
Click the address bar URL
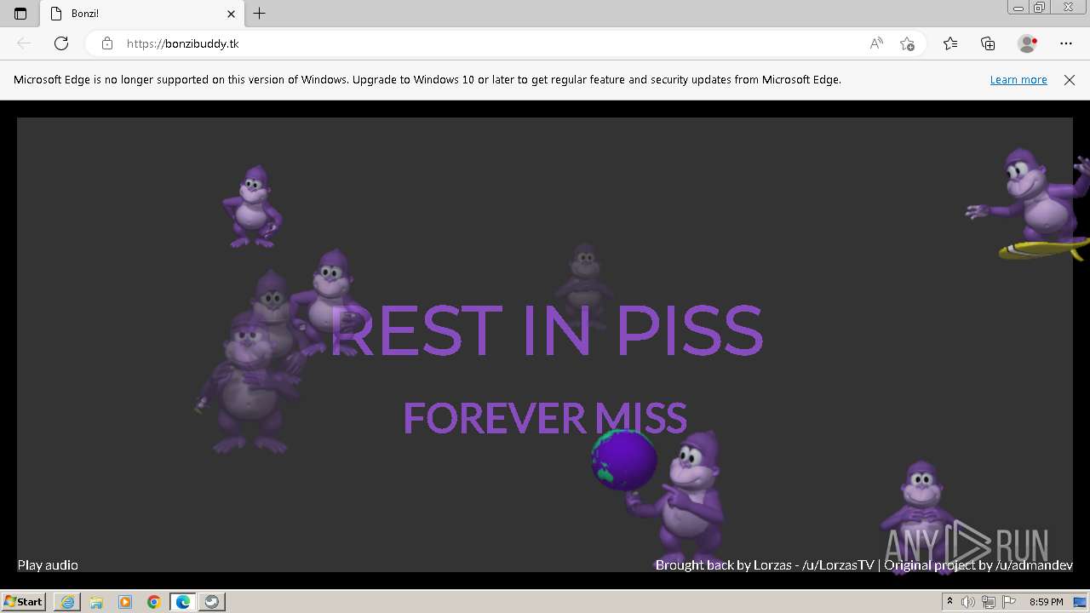coord(182,43)
